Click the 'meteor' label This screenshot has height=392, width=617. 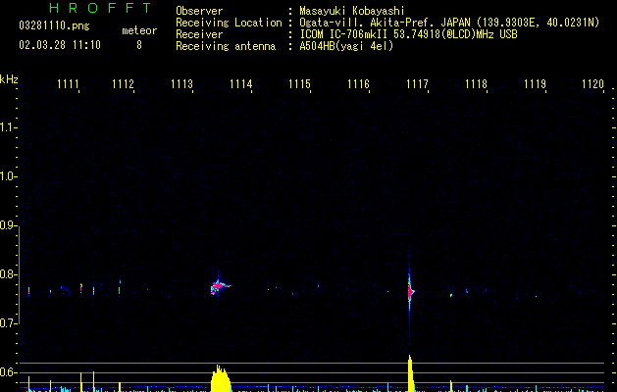tap(139, 30)
